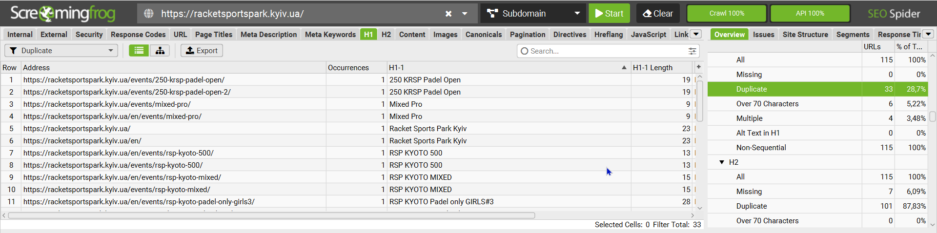Open the Content tab
The image size is (937, 233).
pyautogui.click(x=412, y=34)
